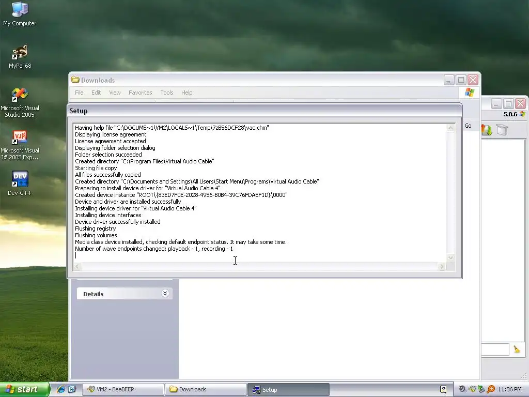Screen dimensions: 529x397
Task: Click the question mark balloon icon in taskbar
Action: pyautogui.click(x=443, y=389)
